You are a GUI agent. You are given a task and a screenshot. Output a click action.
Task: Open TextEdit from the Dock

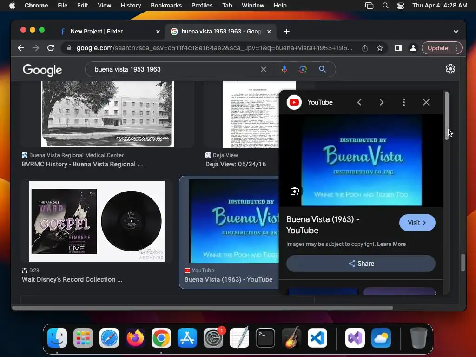tap(239, 338)
